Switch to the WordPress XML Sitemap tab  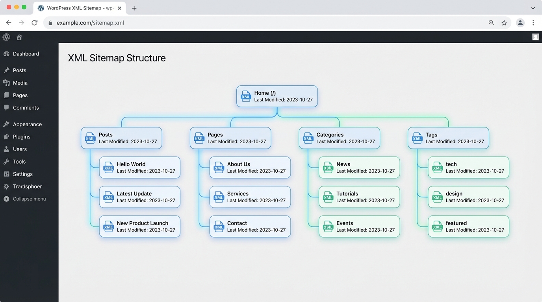tap(77, 7)
